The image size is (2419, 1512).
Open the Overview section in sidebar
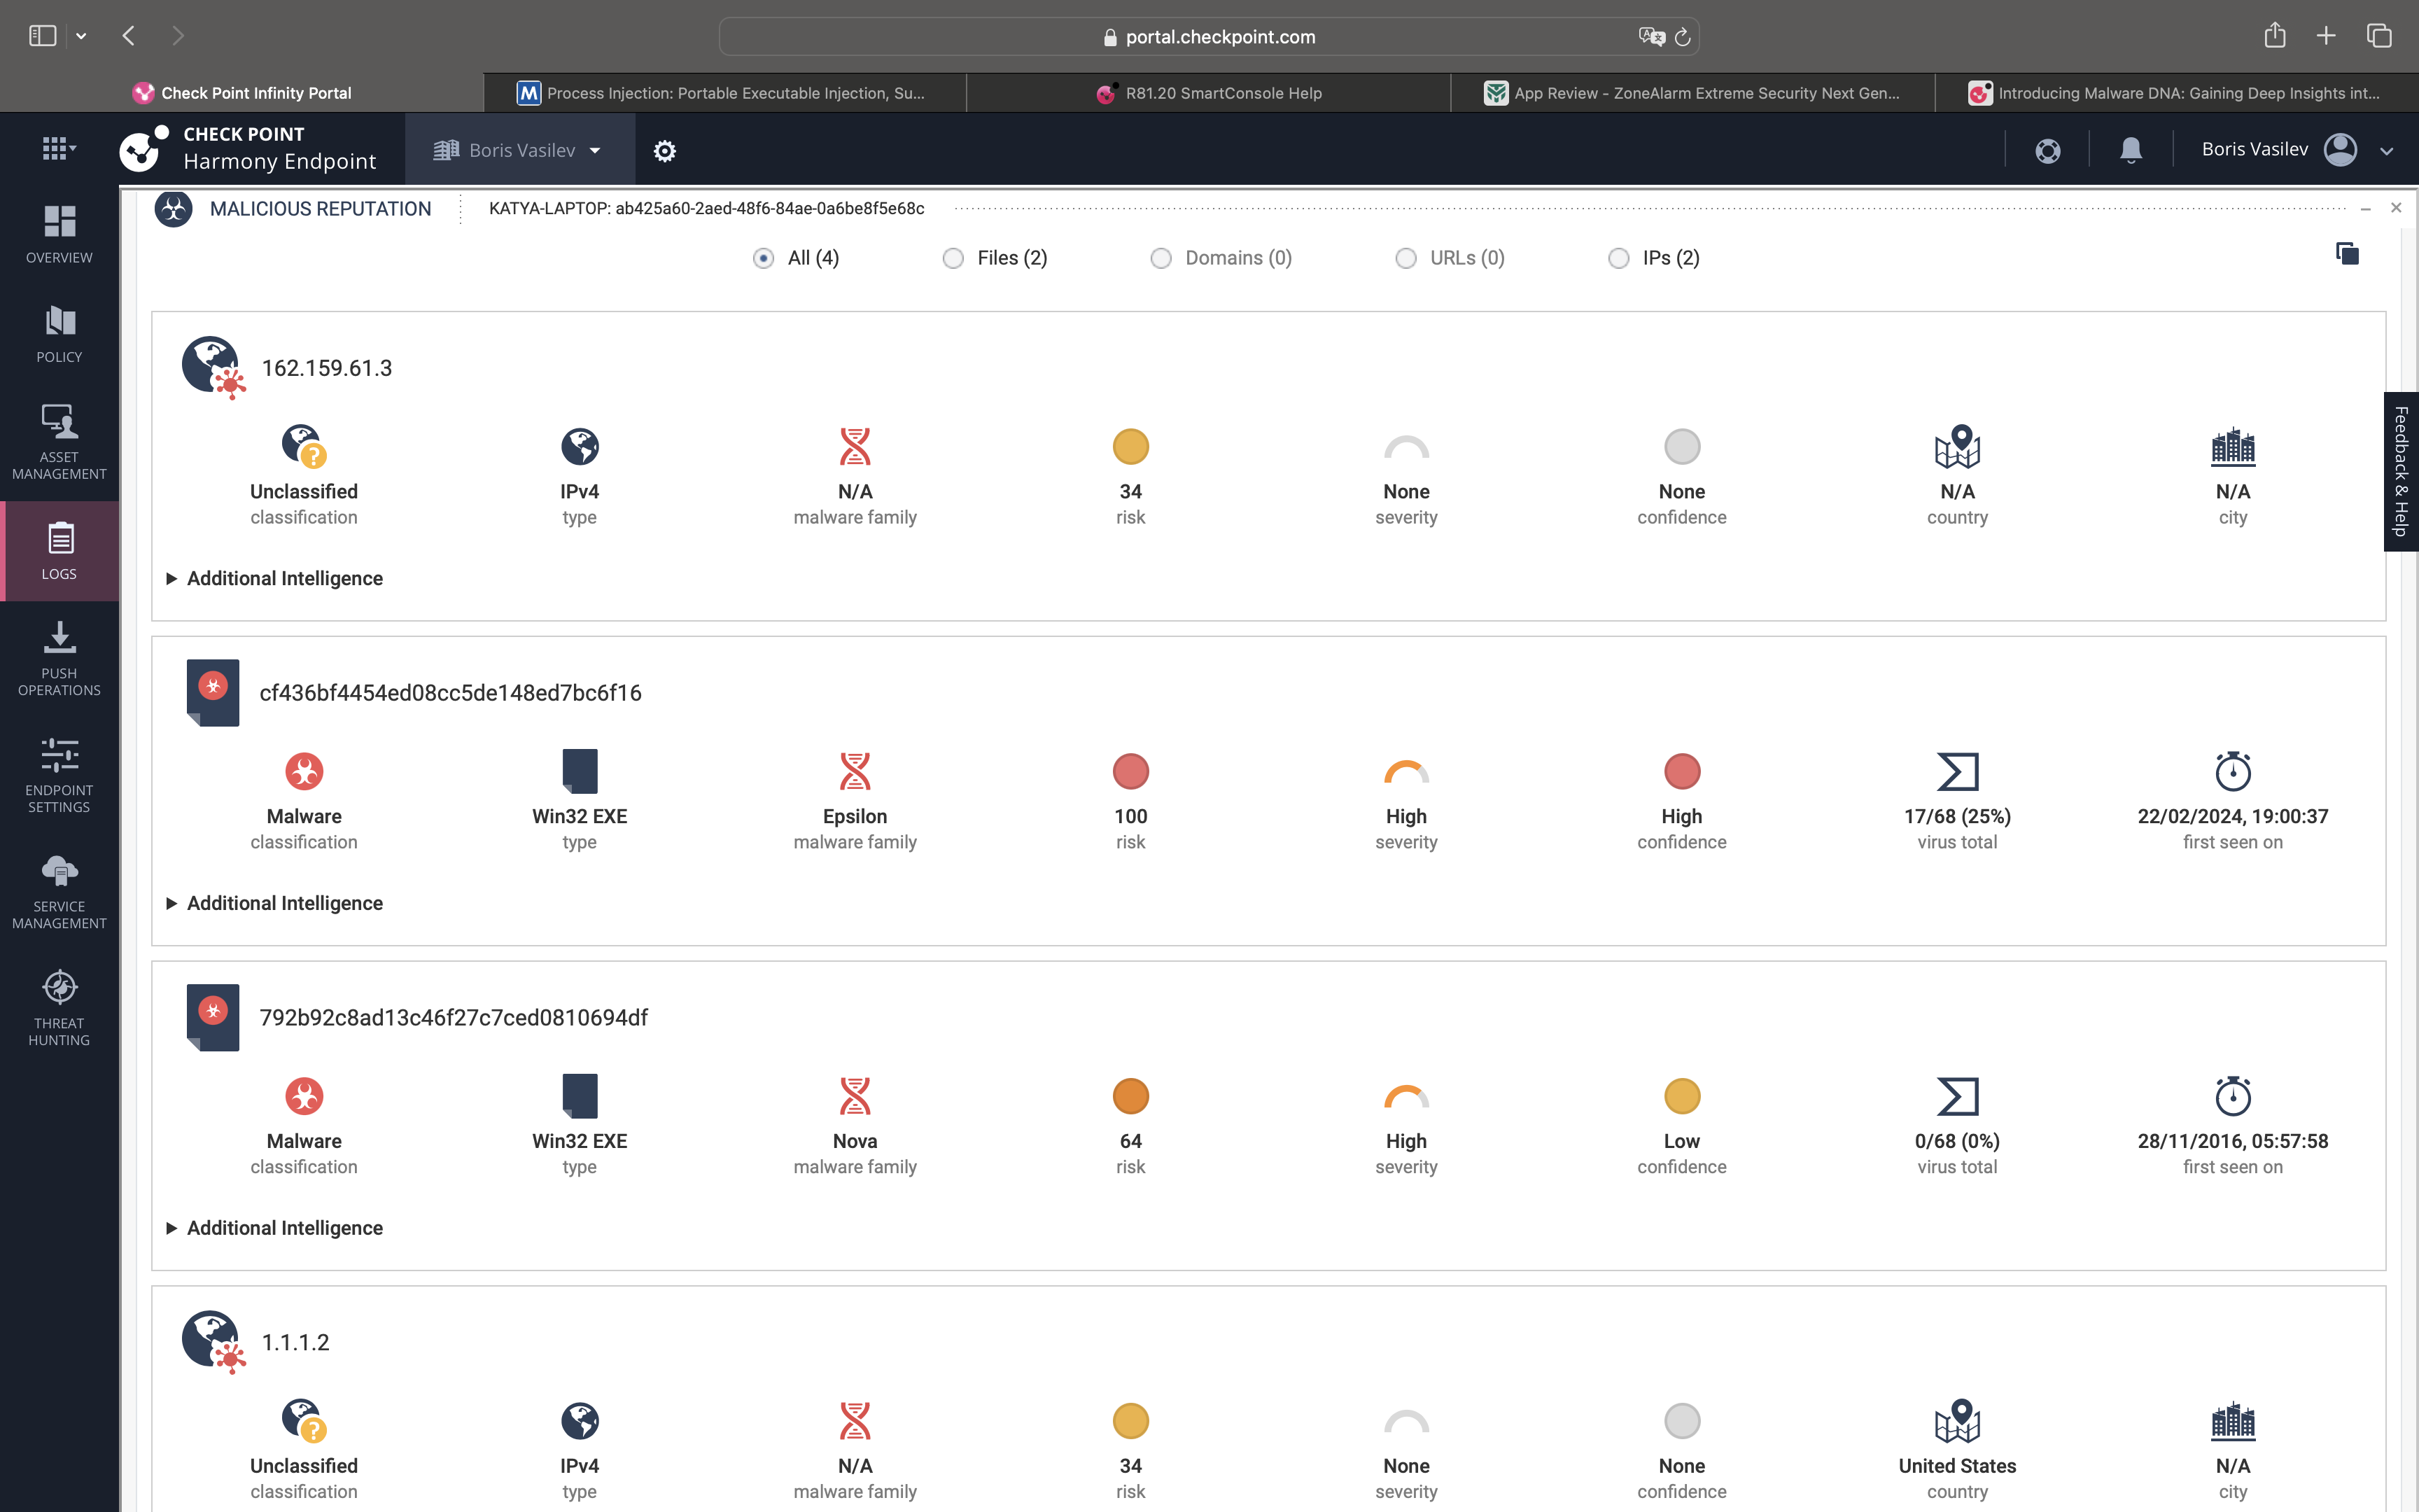coord(59,235)
